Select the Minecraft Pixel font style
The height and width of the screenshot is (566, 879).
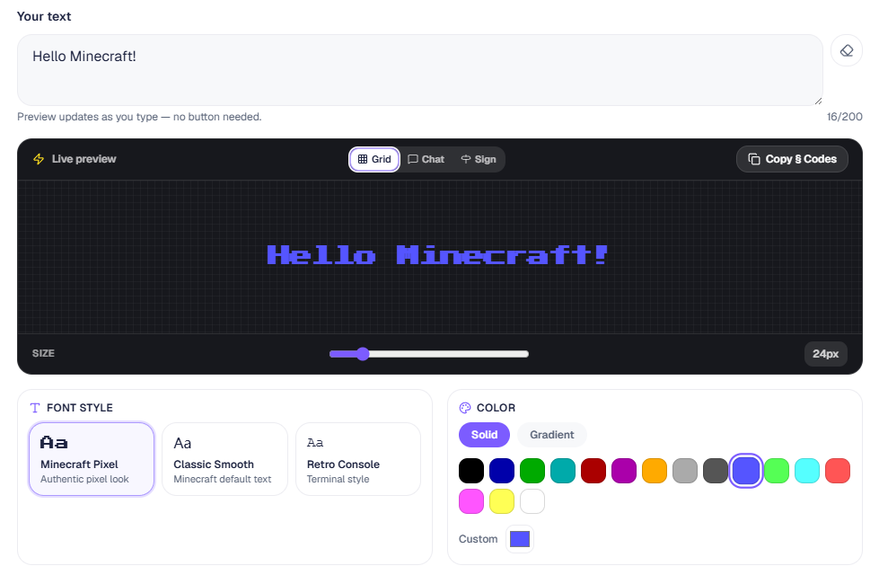[92, 459]
